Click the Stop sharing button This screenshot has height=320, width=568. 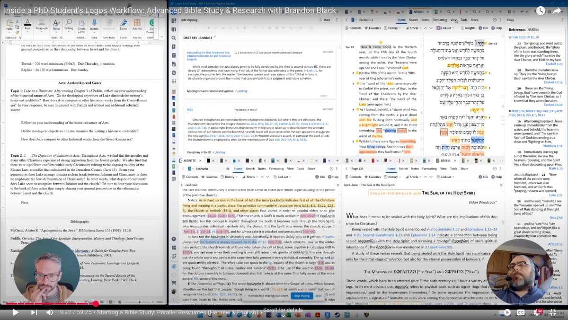pos(302,296)
